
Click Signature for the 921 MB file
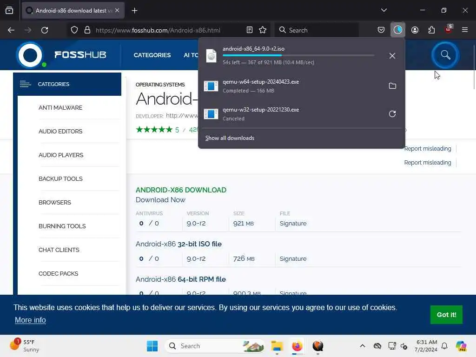pyautogui.click(x=293, y=224)
